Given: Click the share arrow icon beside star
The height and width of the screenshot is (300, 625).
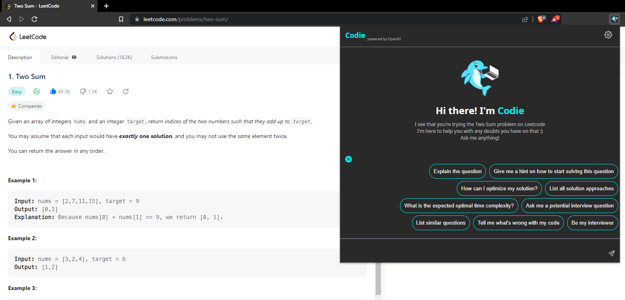Looking at the screenshot, I should coord(126,91).
